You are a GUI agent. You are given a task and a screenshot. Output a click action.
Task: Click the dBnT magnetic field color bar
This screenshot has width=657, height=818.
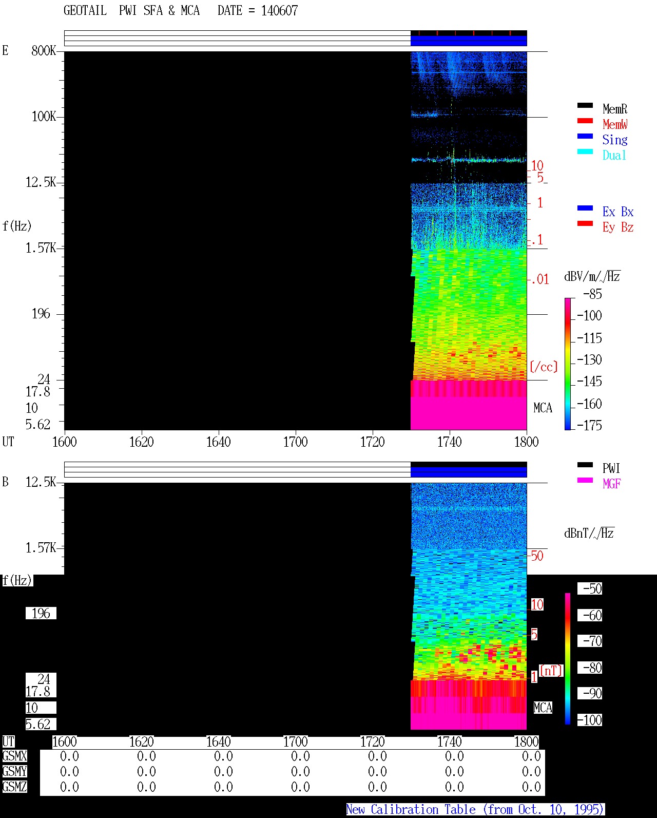[x=568, y=659]
